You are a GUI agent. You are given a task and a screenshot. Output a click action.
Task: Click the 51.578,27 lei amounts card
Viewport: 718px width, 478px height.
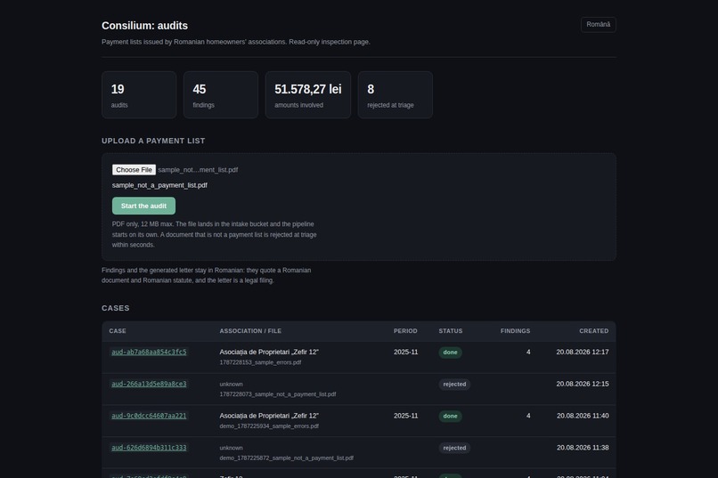point(308,94)
